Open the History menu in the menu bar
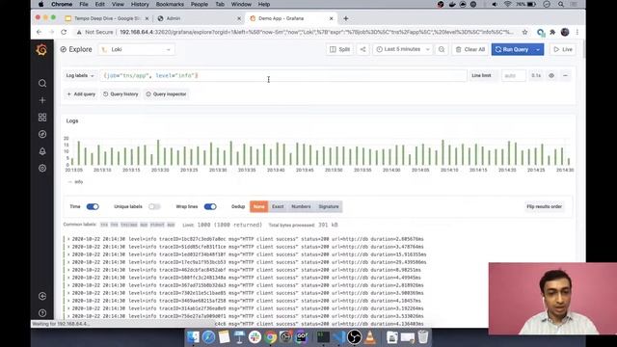617x347 pixels. point(140,4)
